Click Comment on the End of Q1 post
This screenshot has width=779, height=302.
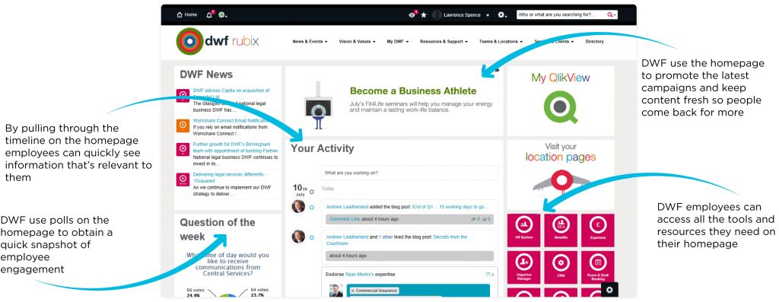[x=339, y=219]
